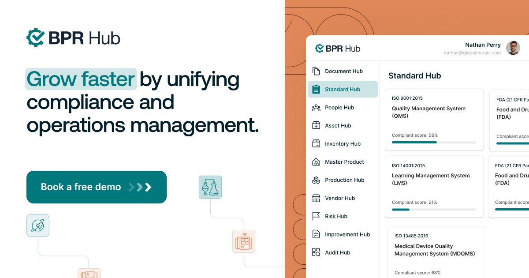529x278 pixels.
Task: Click the Vendor Hub storefront icon
Action: (316, 198)
